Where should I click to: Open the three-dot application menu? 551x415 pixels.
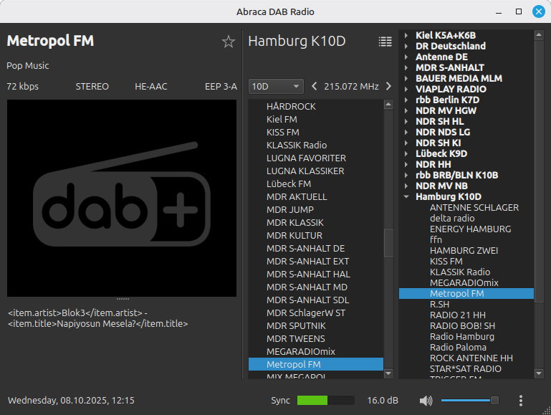click(x=521, y=401)
